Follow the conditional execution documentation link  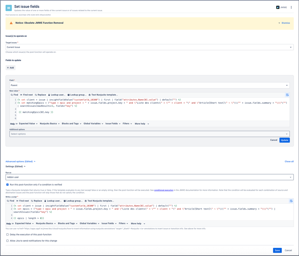click(163, 190)
